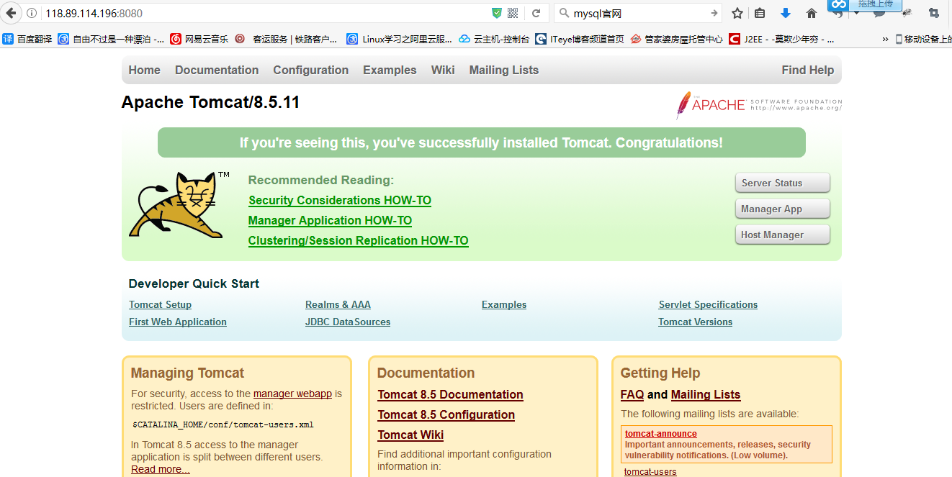
Task: Reload the page with the refresh icon
Action: click(x=536, y=13)
